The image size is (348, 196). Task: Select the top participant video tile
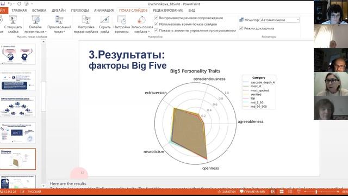(x=331, y=12)
